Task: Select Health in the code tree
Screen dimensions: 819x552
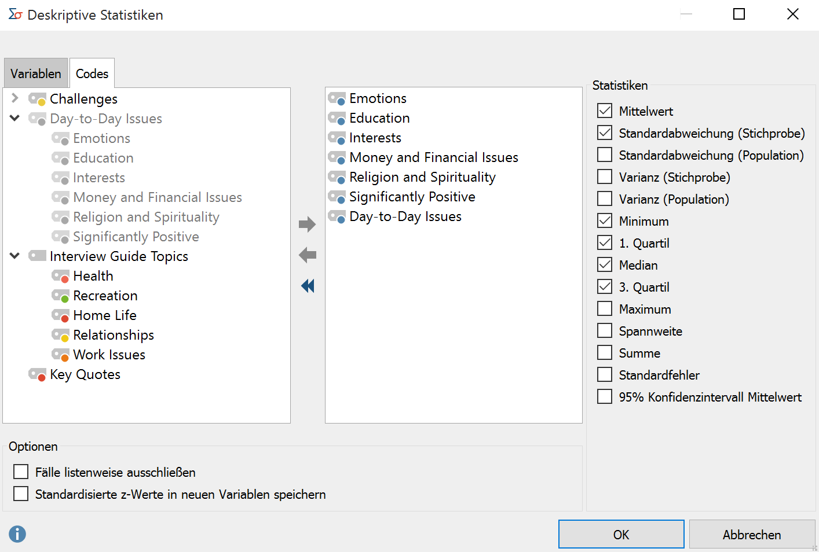Action: click(93, 276)
